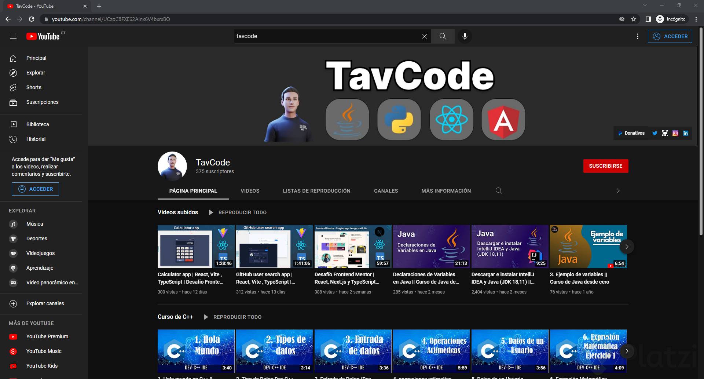The height and width of the screenshot is (379, 704).
Task: Select the TavCode - YouTube browser tab
Action: (x=47, y=6)
